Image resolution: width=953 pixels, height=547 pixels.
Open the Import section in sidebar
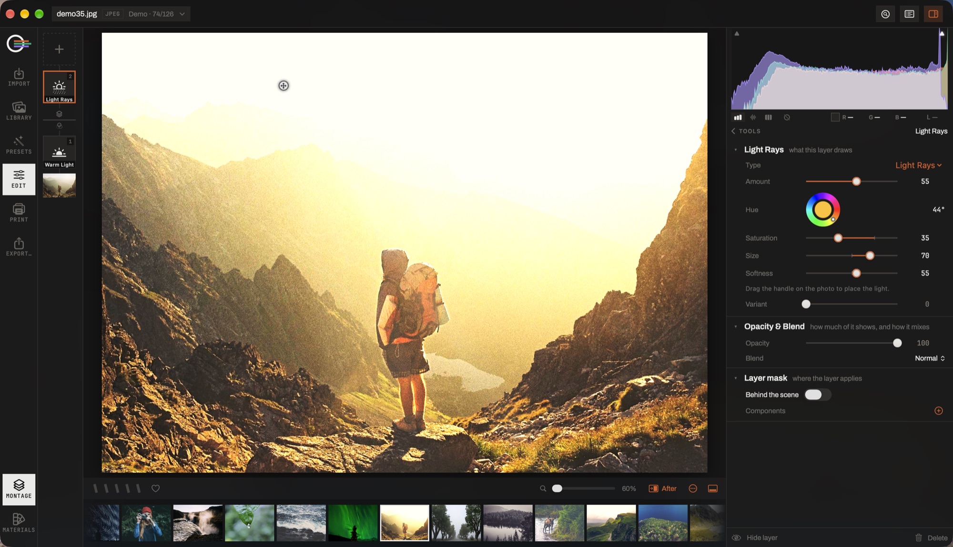pos(19,77)
